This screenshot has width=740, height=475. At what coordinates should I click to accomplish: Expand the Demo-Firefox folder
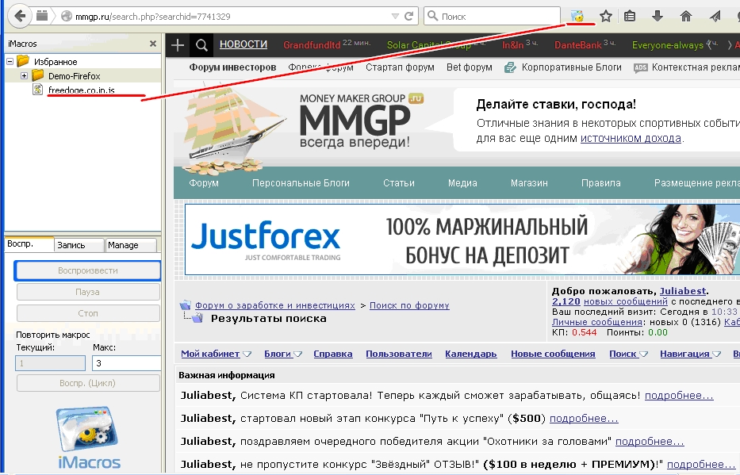(x=24, y=76)
